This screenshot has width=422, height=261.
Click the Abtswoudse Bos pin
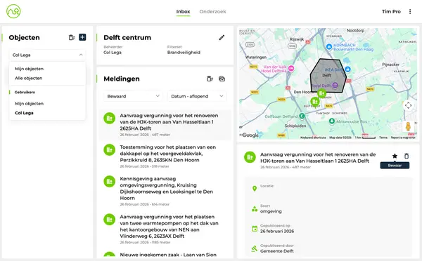coord(332,121)
